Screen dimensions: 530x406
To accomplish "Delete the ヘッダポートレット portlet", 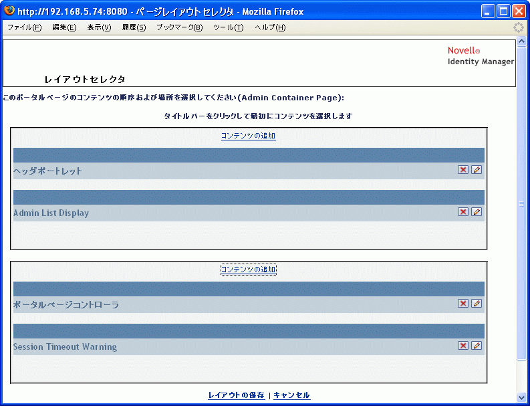I will click(x=462, y=169).
